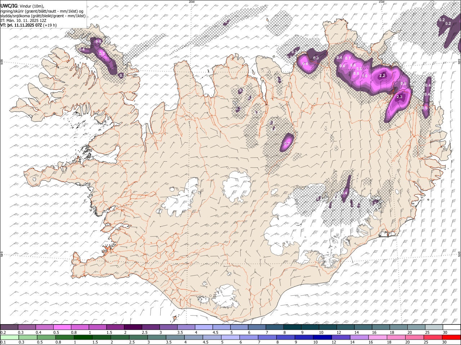The width and height of the screenshot is (461, 345).
Task: Click the '15W' longitude label at top
Action: click(381, 2)
